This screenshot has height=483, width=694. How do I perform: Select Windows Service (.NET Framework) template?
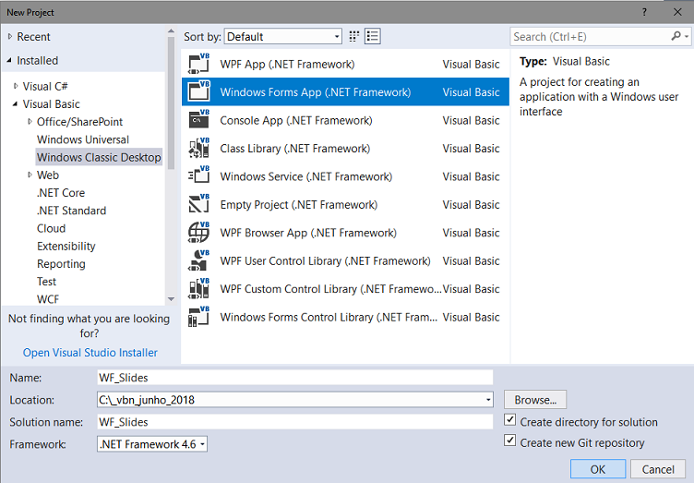tap(345, 176)
